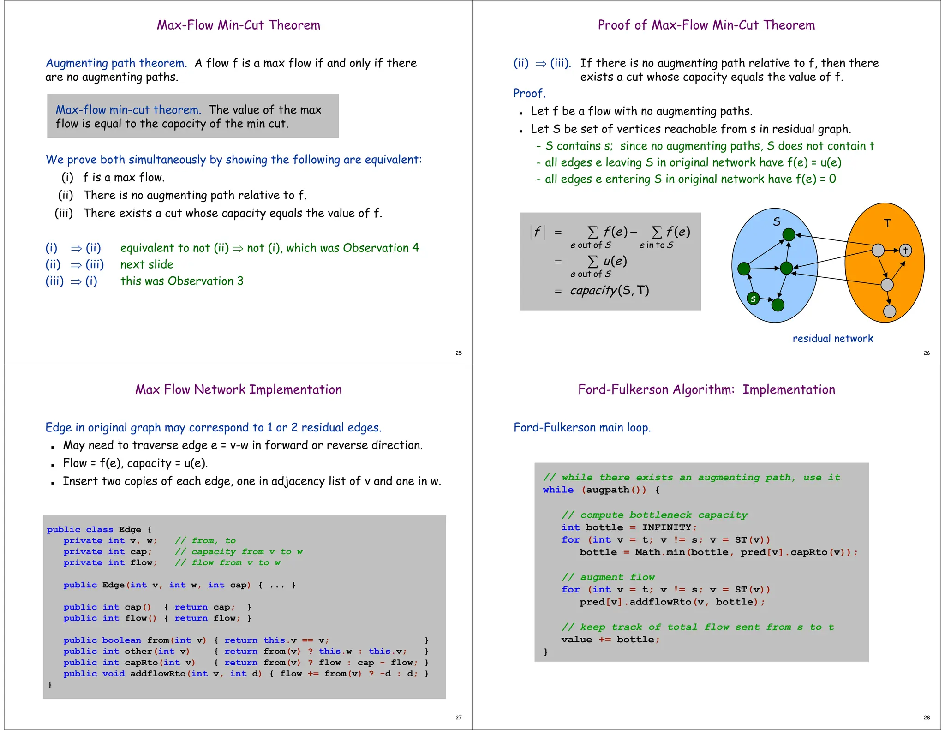Screen dimensions: 945x730
Task: Click the orange T set ellipse label
Action: [887, 224]
